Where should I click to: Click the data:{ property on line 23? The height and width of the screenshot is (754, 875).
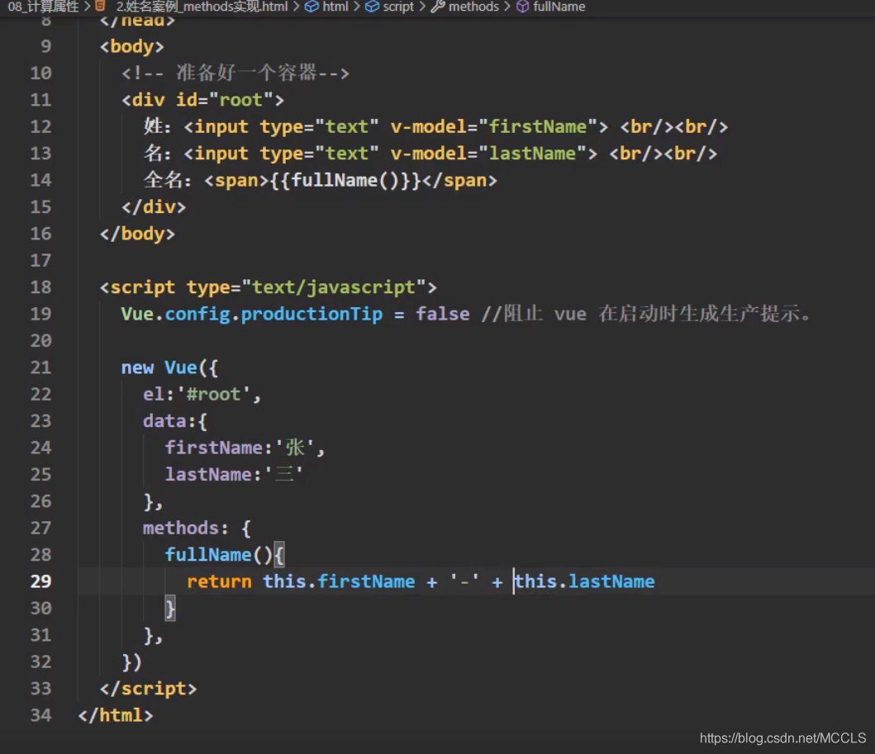click(x=175, y=421)
